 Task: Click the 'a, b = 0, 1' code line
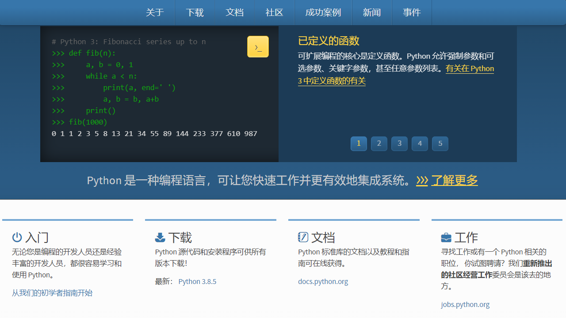tap(92, 64)
